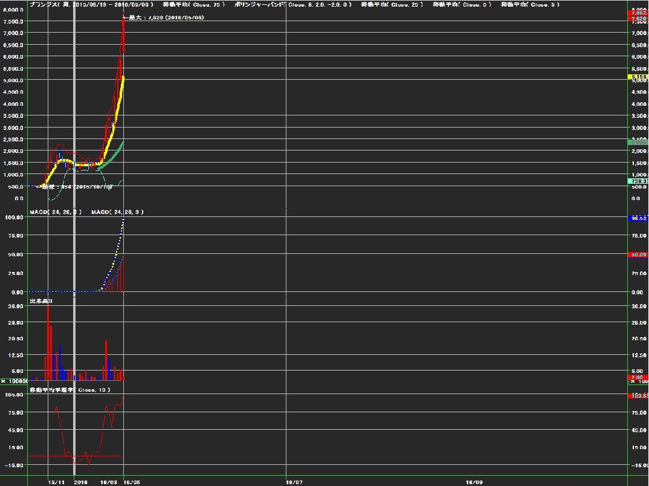This screenshot has height=486, width=649.
Task: Click the red 50.09 MACD value tag
Action: tap(639, 254)
